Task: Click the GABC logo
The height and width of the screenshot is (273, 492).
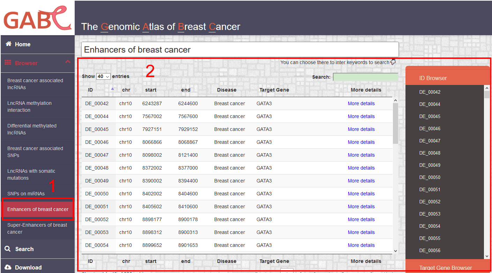Action: [x=37, y=18]
